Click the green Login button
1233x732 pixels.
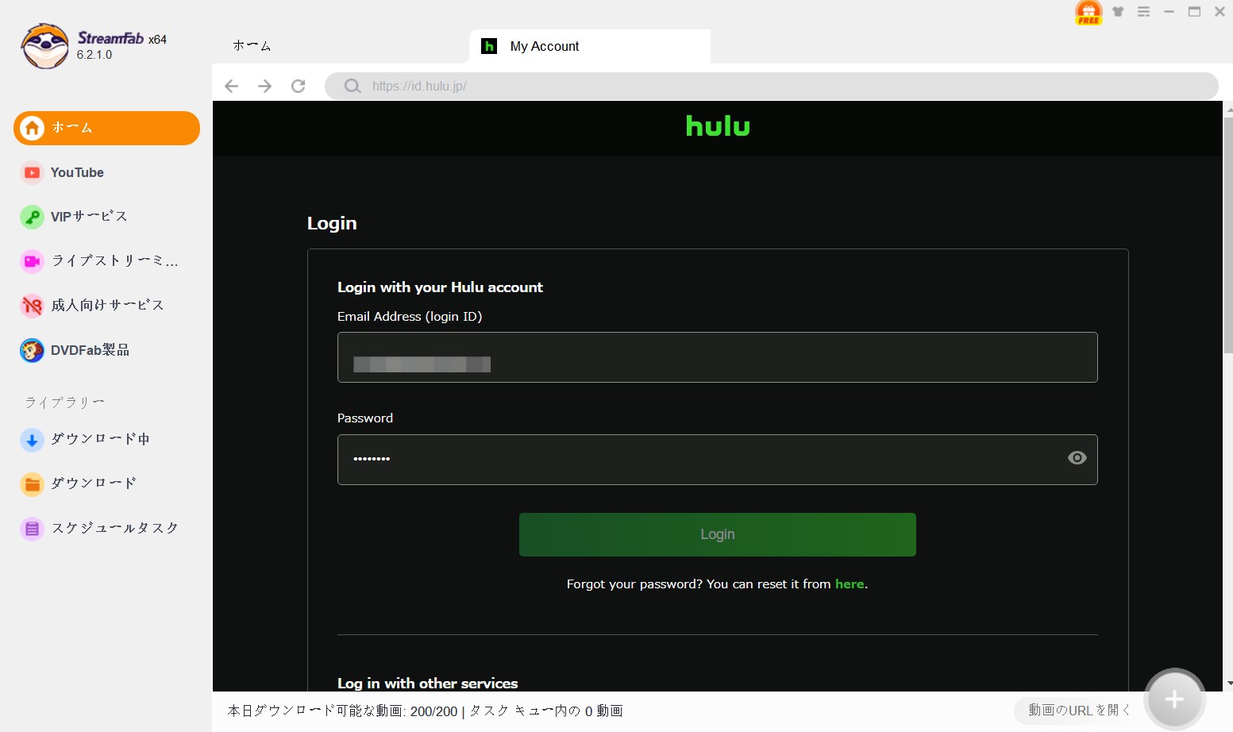[x=718, y=534]
